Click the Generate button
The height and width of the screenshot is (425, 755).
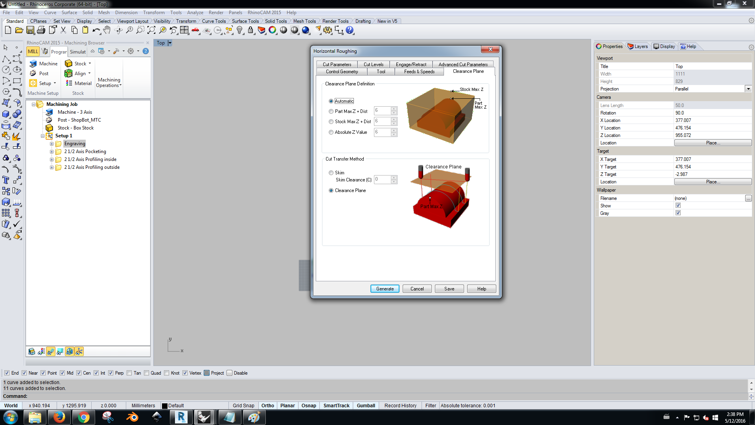[385, 289]
